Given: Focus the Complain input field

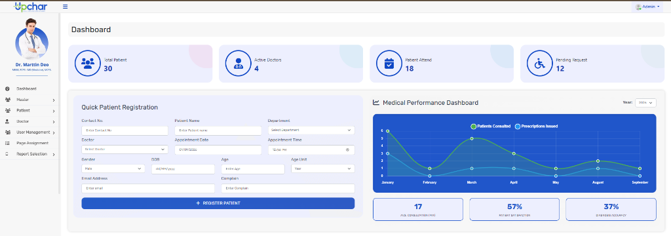Looking at the screenshot, I should click(288, 188).
